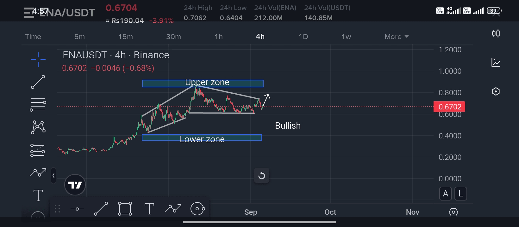The height and width of the screenshot is (227, 519).
Task: Click the TradingView logo on the chart
Action: (x=75, y=185)
